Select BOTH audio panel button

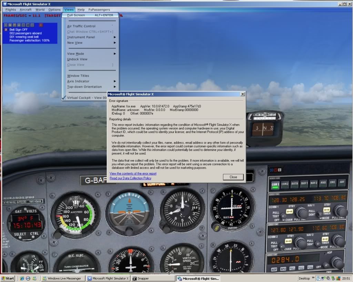coord(294,184)
